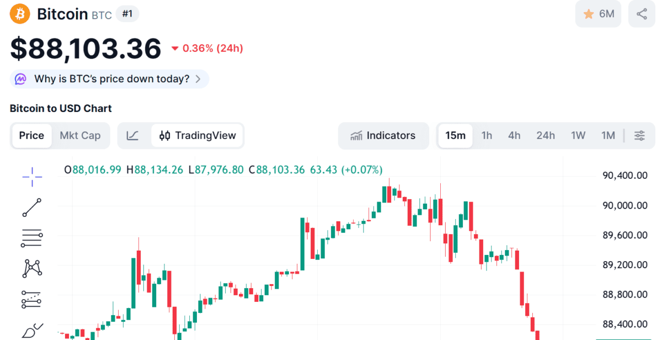Expand "Why is BTC's price down today?"
Image resolution: width=662 pixels, height=340 pixels.
[x=109, y=79]
